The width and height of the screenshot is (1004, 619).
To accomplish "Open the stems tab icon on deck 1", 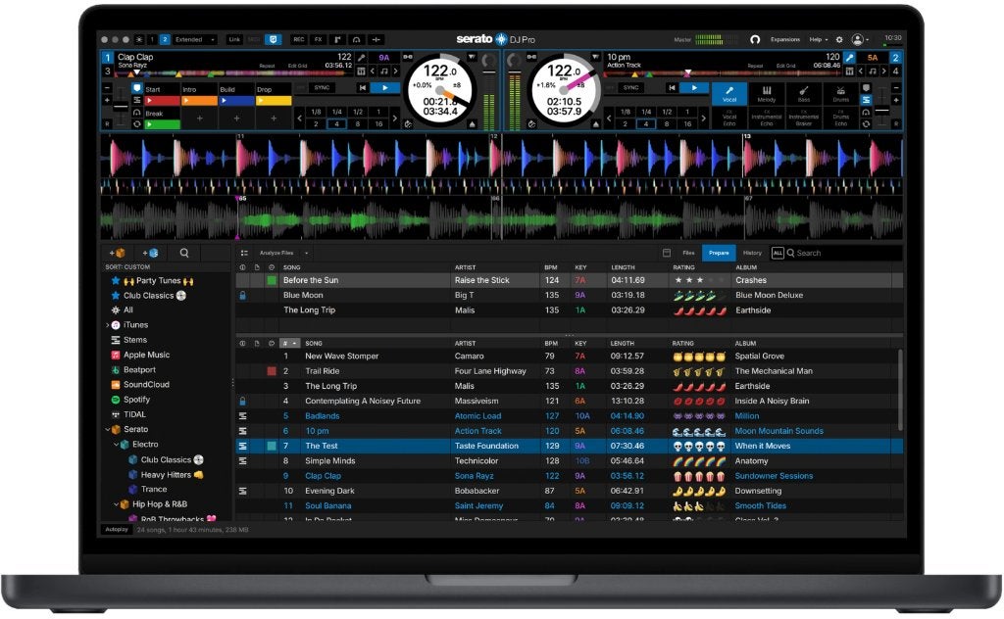I will pos(137,101).
